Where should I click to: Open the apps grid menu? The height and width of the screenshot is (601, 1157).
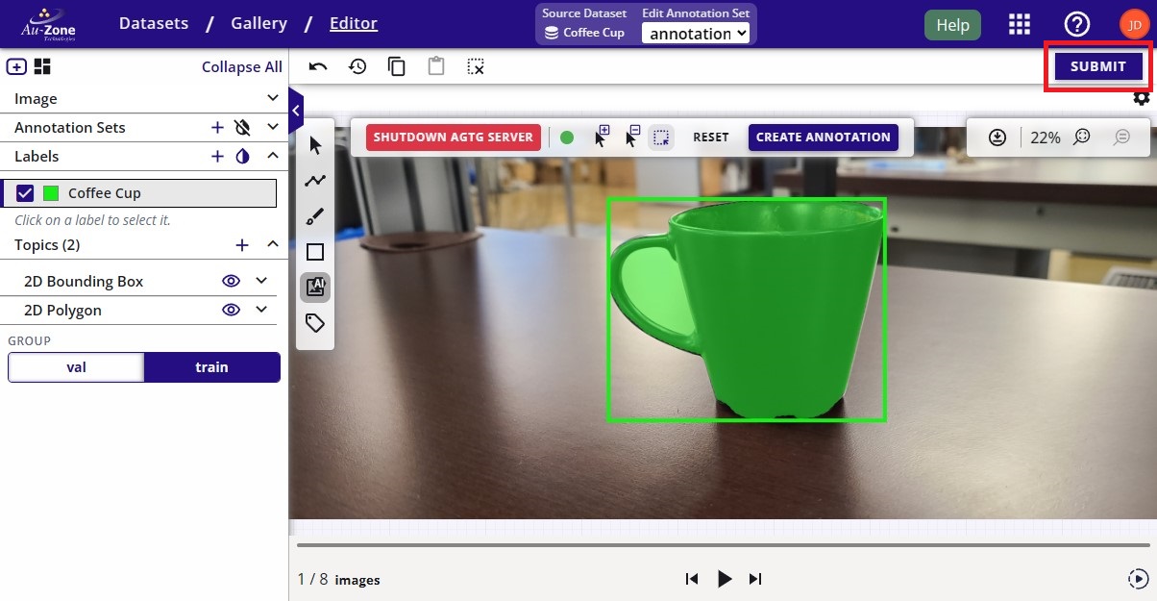tap(1020, 25)
